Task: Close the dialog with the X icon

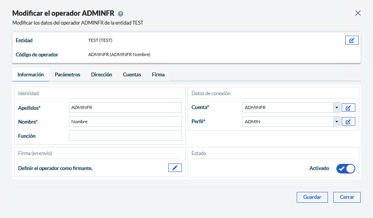Action: coord(358,13)
